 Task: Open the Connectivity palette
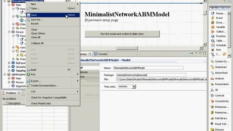[220, 101]
